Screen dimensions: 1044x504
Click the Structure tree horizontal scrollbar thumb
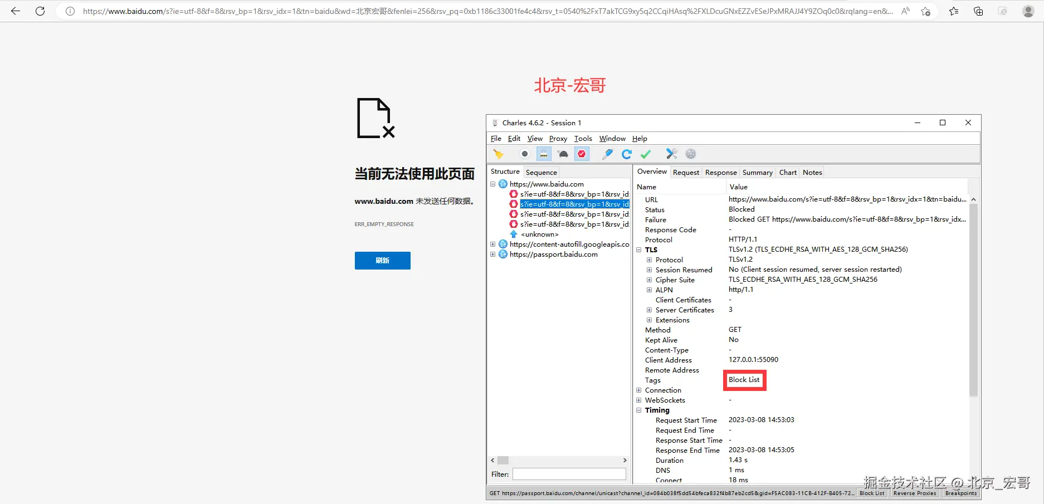[x=503, y=461]
